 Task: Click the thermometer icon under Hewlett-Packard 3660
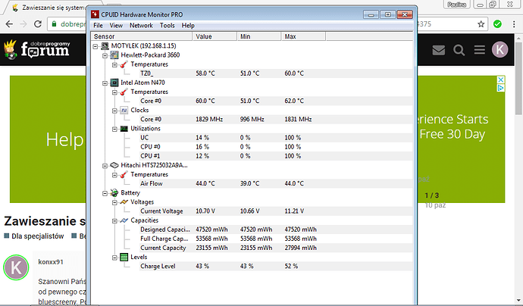[124, 64]
